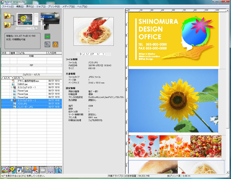Viewport: 231px width, 179px height.
Task: Click the save-to-disc arrow icon
Action: coord(35,170)
